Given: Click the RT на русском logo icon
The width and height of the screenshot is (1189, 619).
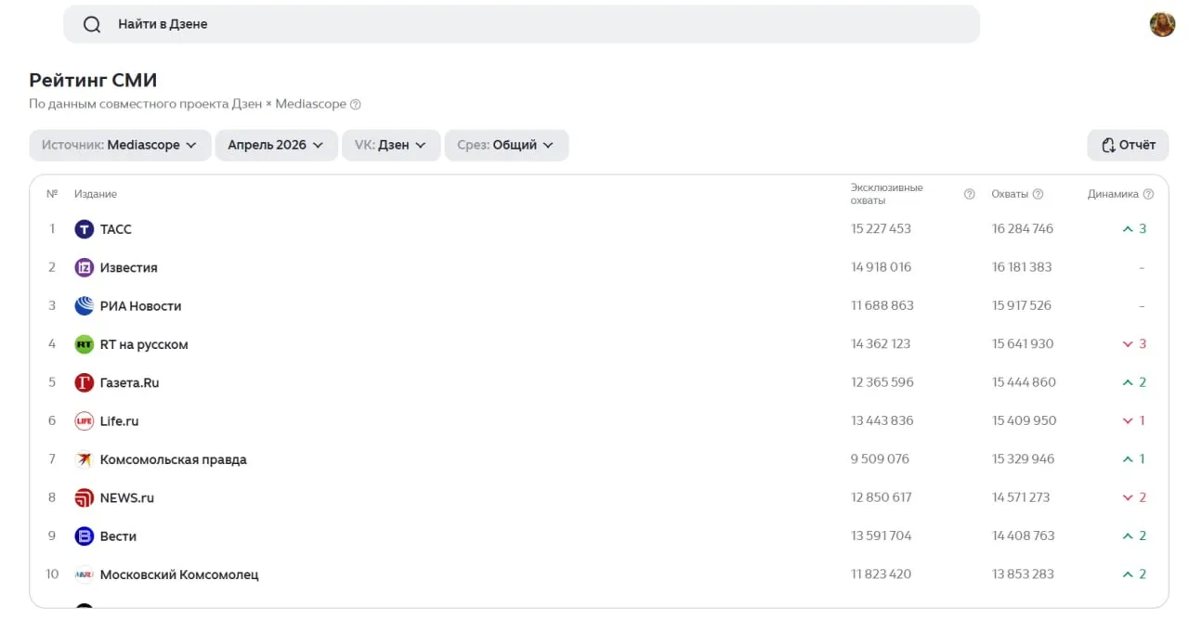Looking at the screenshot, I should tap(85, 344).
